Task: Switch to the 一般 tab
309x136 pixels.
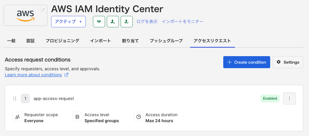Action: tap(11, 41)
